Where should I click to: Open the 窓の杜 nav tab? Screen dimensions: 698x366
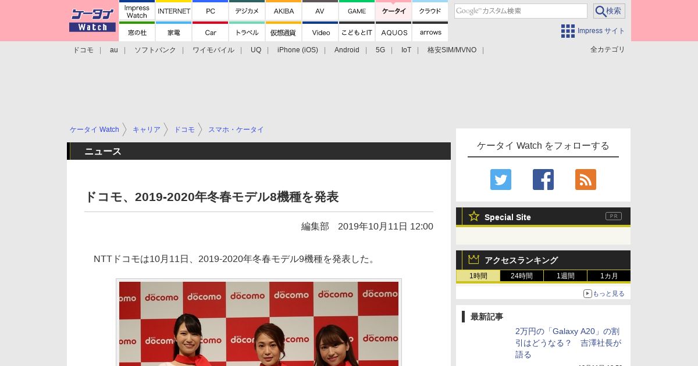pyautogui.click(x=137, y=32)
